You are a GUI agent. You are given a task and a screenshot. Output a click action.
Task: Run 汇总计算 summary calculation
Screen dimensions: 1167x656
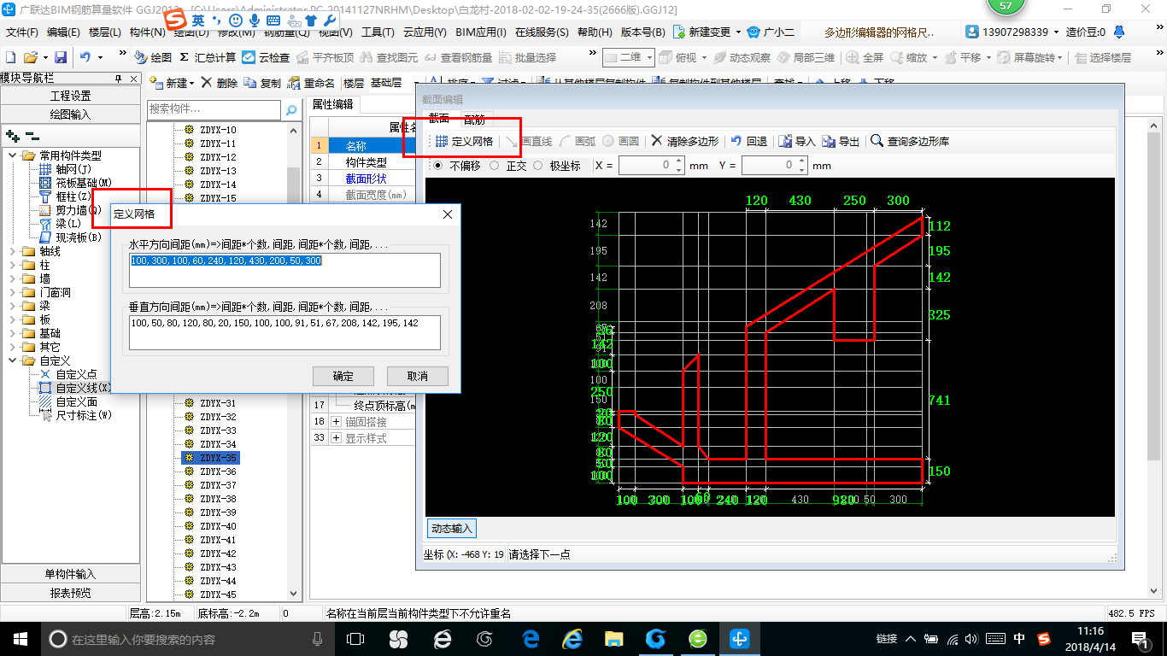pos(207,57)
